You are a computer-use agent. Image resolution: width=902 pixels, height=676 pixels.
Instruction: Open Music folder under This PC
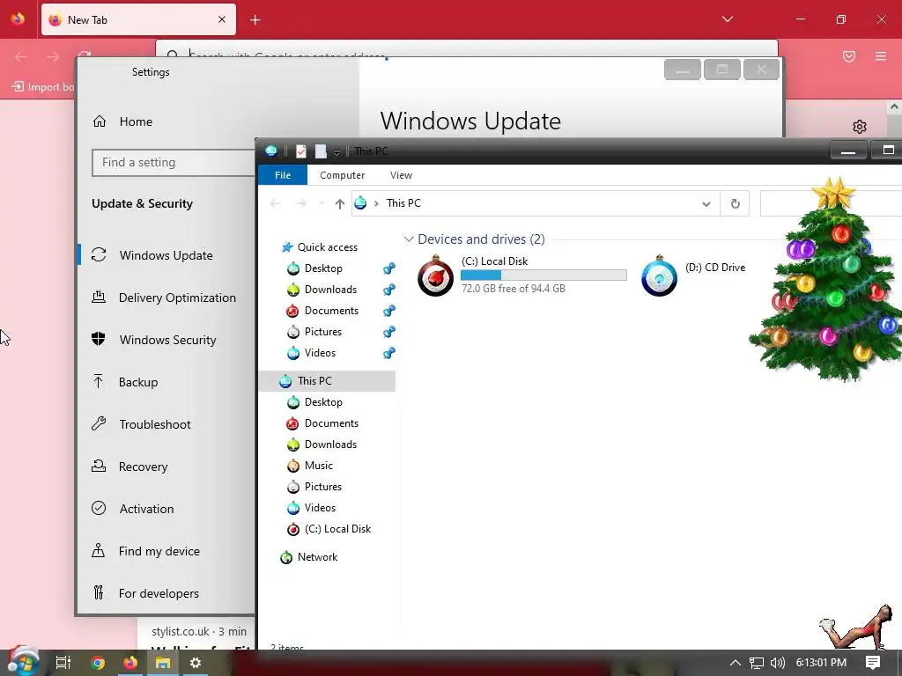point(318,466)
